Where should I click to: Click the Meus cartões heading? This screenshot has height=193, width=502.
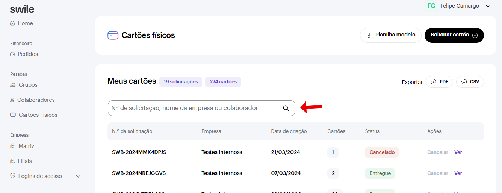click(132, 81)
